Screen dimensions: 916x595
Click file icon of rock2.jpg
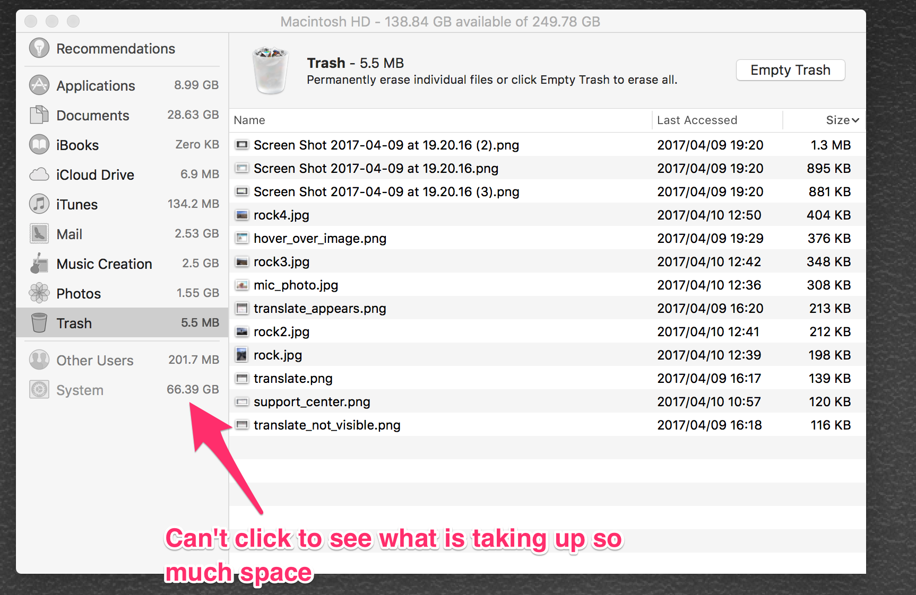pos(242,331)
